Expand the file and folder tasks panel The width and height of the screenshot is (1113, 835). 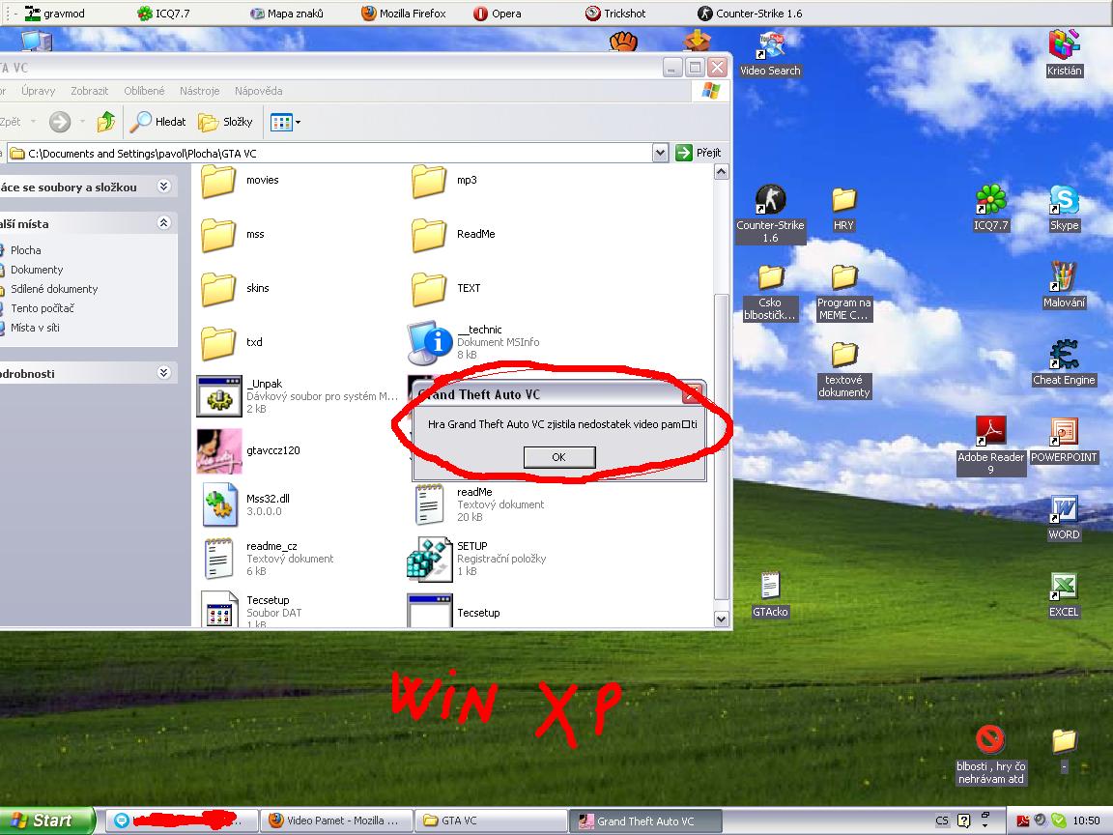(164, 186)
